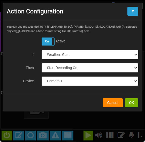Click the alert warning triangle icon
Image resolution: width=145 pixels, height=142 pixels.
[55, 136]
